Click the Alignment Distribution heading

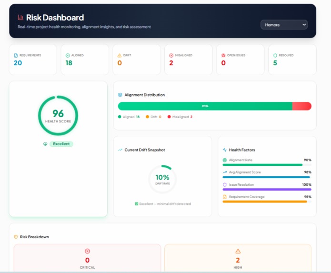pos(145,95)
